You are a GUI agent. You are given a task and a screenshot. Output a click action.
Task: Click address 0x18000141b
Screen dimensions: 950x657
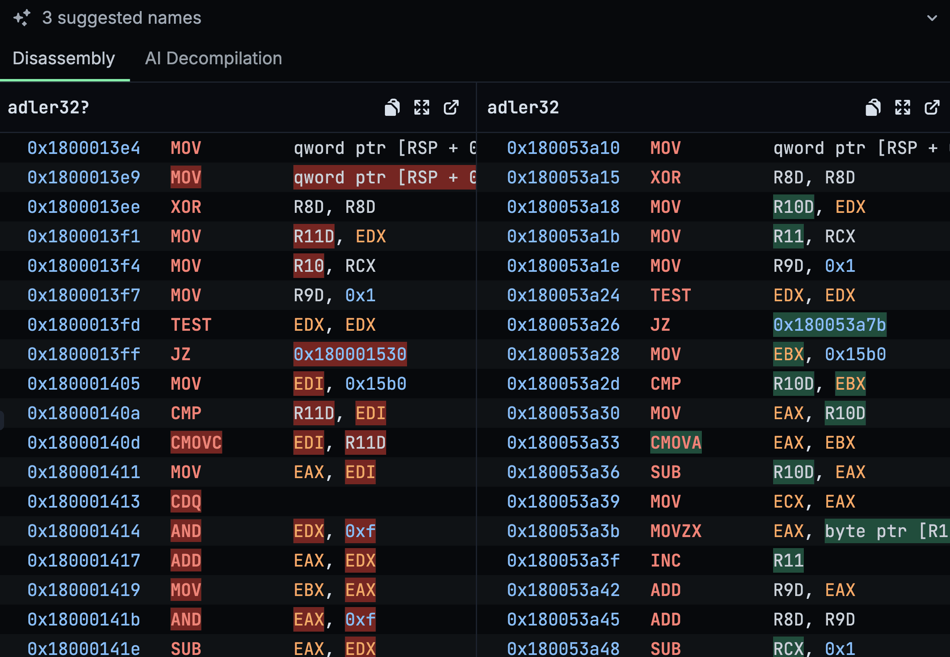(84, 620)
